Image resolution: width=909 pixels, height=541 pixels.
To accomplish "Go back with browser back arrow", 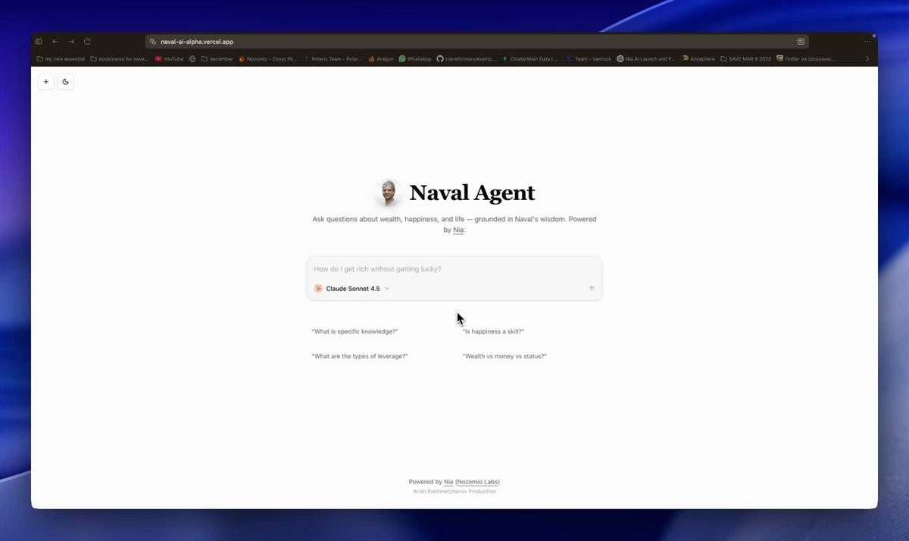I will 55,42.
